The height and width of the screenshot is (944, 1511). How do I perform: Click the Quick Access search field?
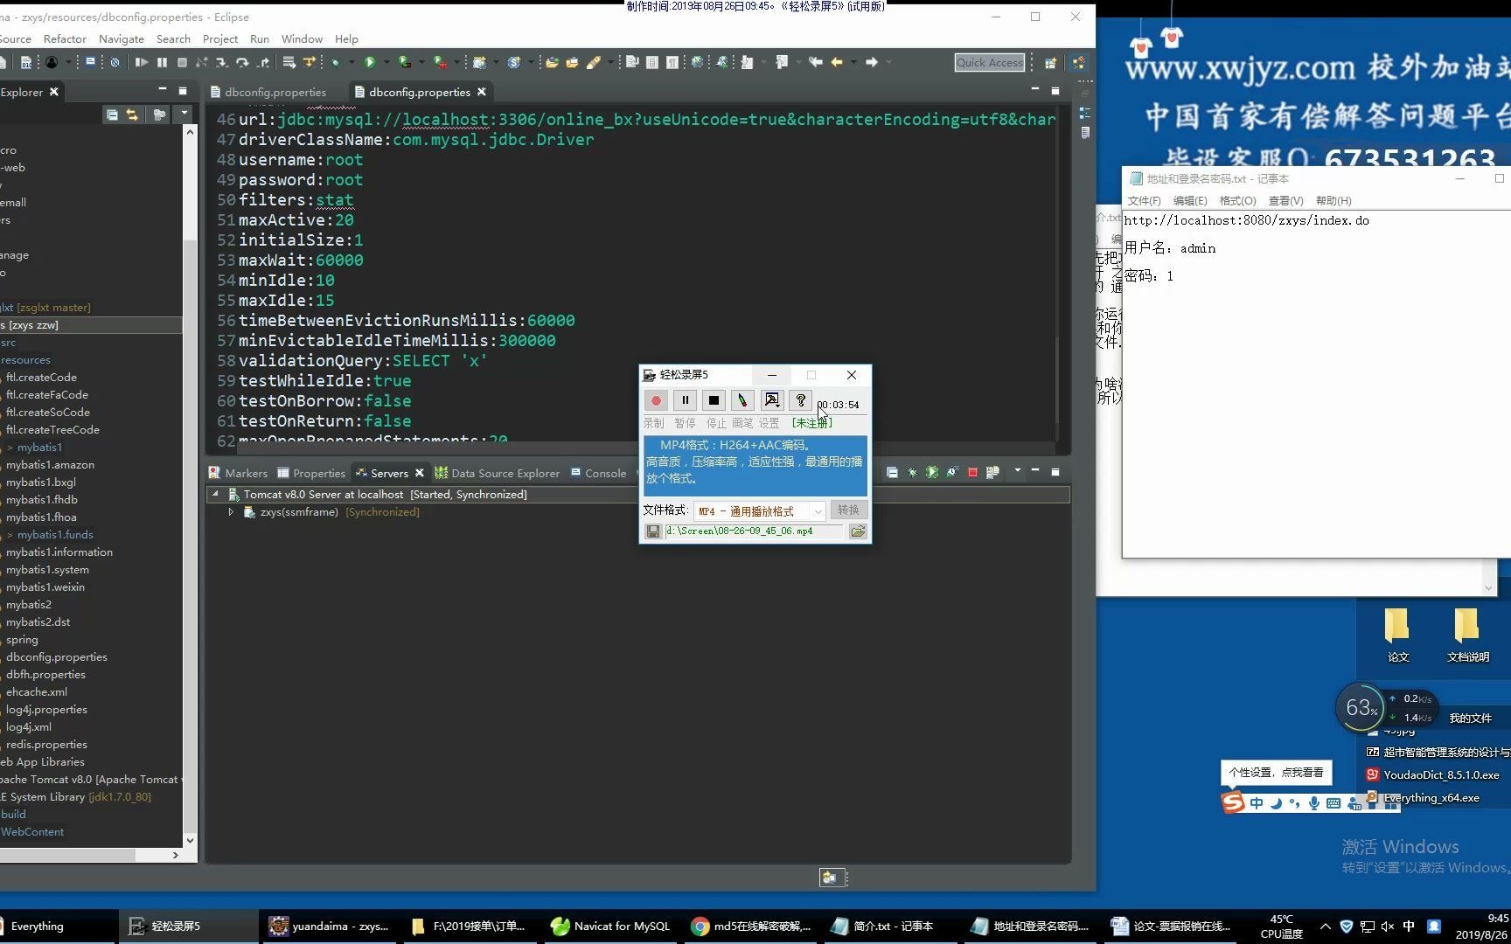click(989, 62)
